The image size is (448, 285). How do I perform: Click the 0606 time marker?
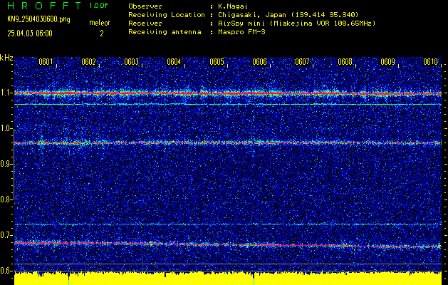(259, 62)
